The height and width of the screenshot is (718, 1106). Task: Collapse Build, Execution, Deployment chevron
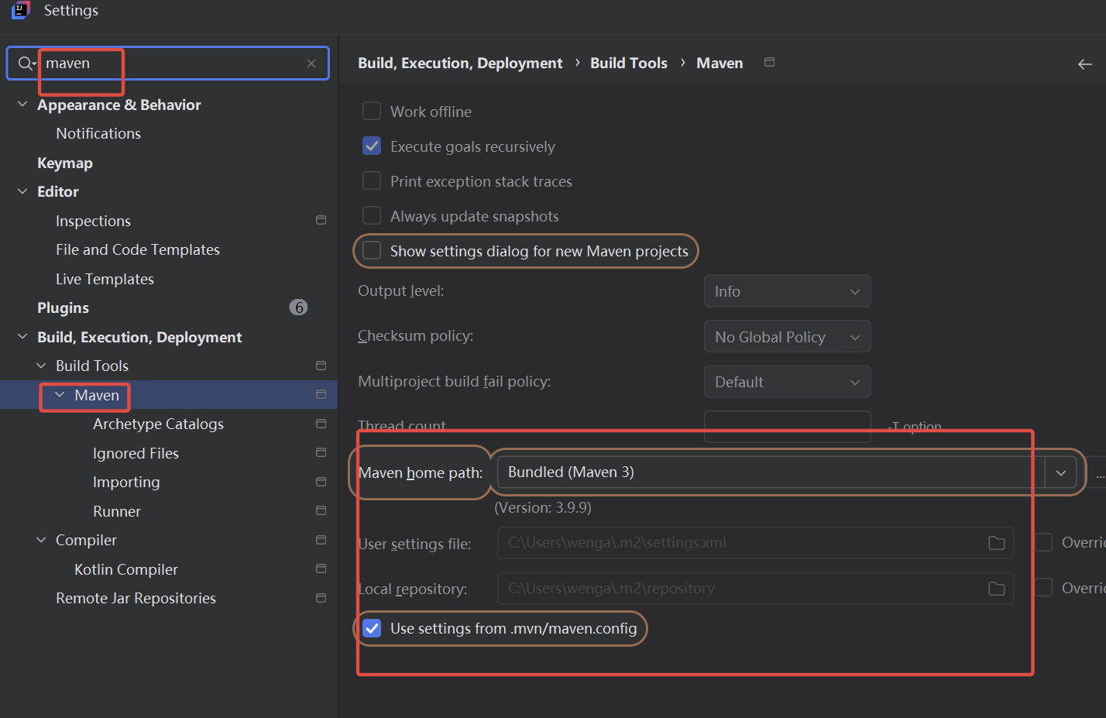tap(22, 337)
